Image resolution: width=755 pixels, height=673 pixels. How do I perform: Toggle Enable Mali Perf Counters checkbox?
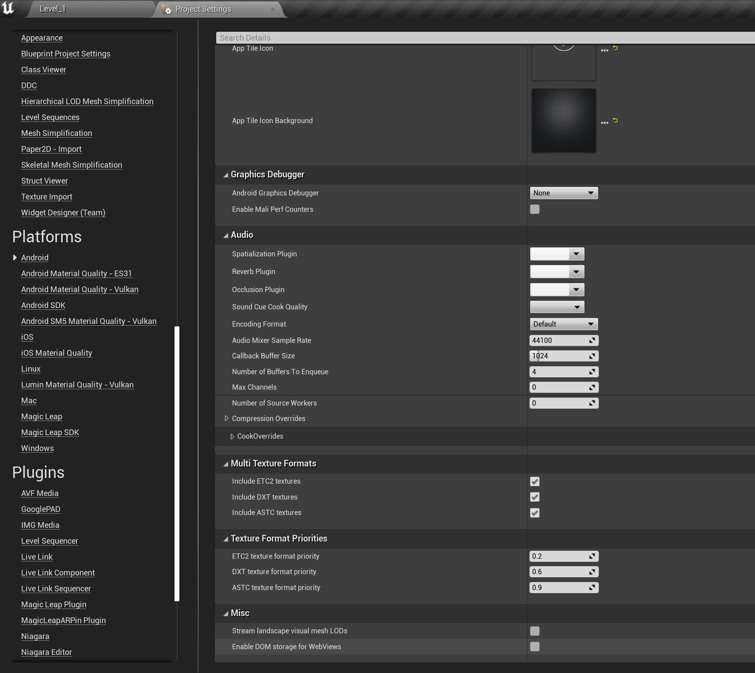pyautogui.click(x=535, y=209)
